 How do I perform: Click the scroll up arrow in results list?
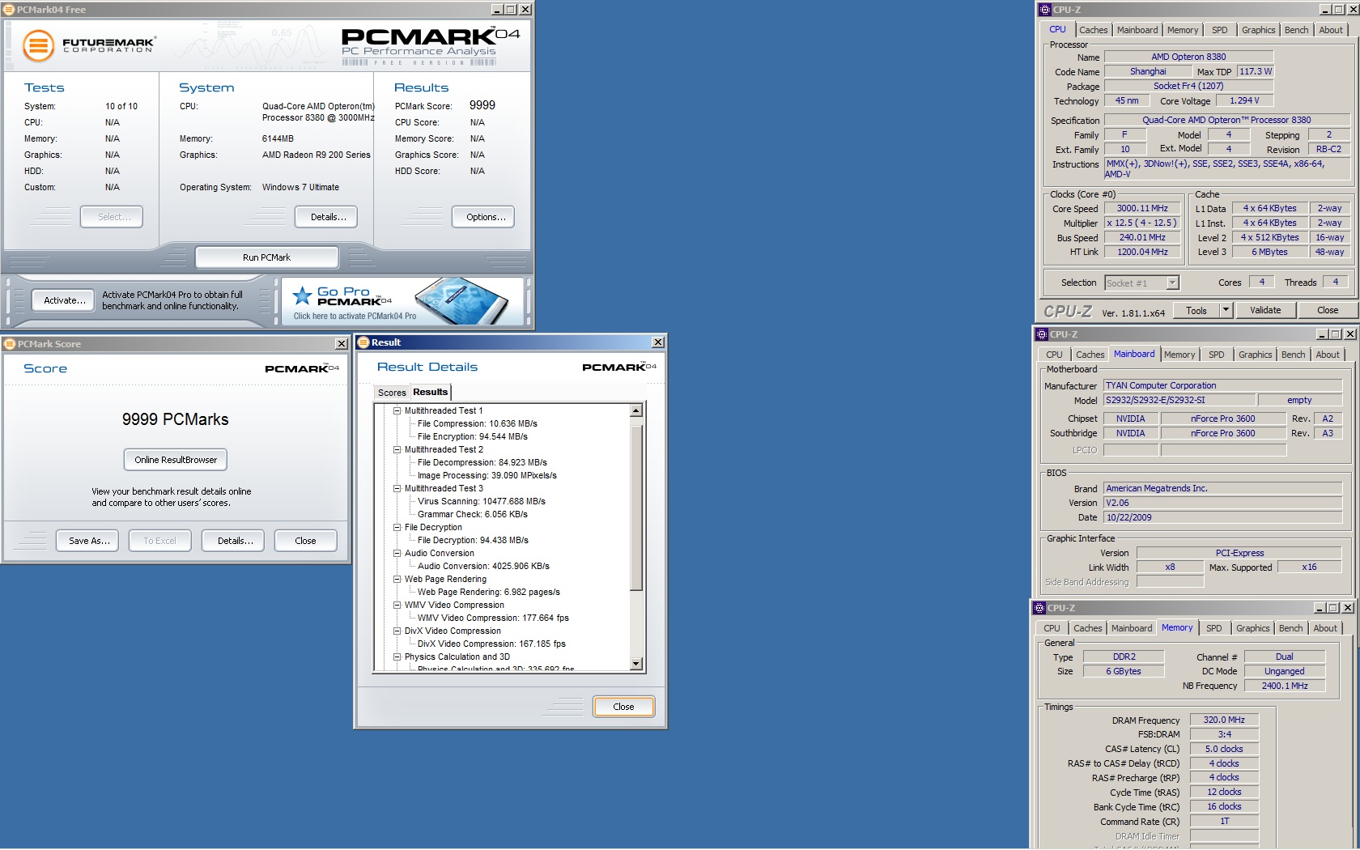[636, 410]
